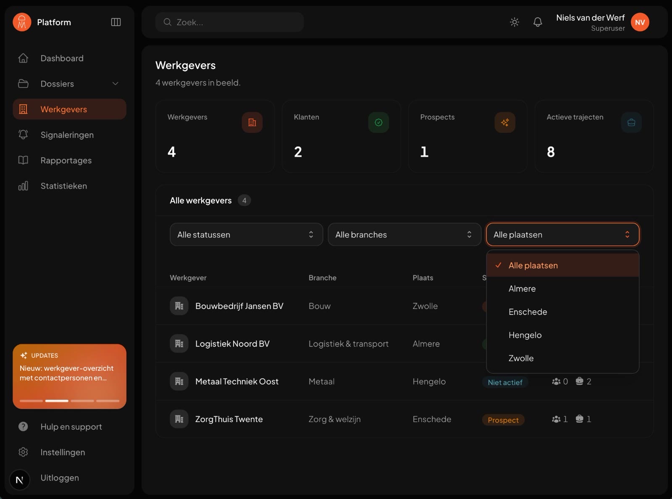672x499 pixels.
Task: Select first update slide indicator
Action: (x=31, y=401)
